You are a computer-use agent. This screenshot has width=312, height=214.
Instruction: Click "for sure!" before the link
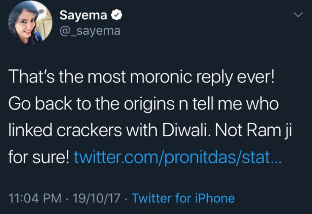pyautogui.click(x=39, y=158)
